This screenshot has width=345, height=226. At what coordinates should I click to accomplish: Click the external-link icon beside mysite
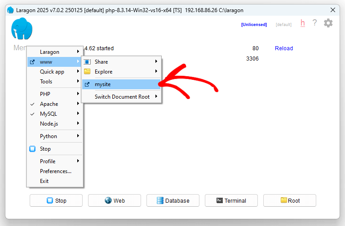(x=87, y=84)
